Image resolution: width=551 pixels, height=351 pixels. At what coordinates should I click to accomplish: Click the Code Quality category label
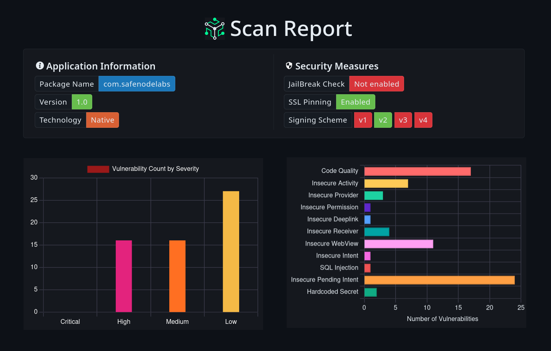click(340, 171)
